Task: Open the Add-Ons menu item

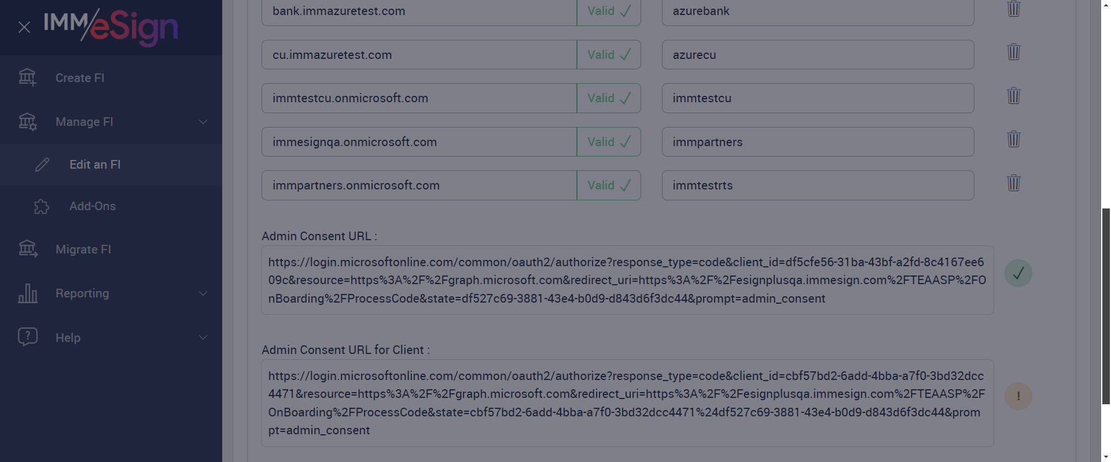Action: coord(93,206)
